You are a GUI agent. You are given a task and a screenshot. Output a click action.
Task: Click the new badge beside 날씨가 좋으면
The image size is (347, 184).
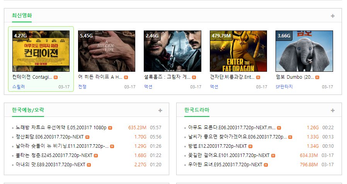290,137
